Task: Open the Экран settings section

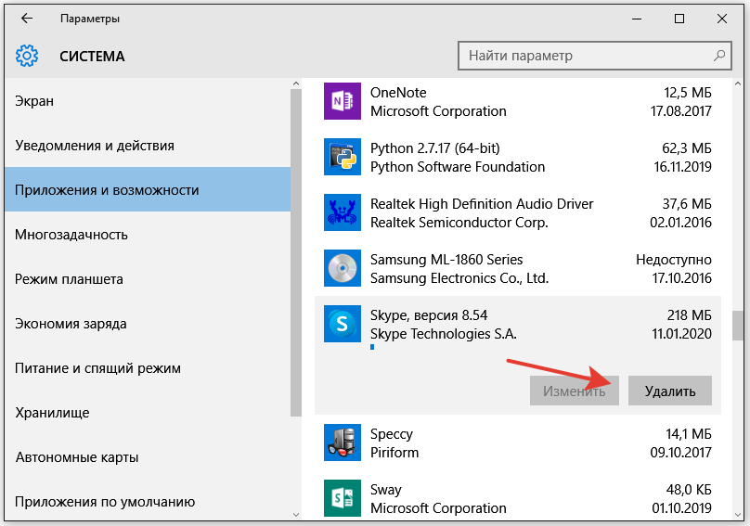Action: [x=35, y=101]
